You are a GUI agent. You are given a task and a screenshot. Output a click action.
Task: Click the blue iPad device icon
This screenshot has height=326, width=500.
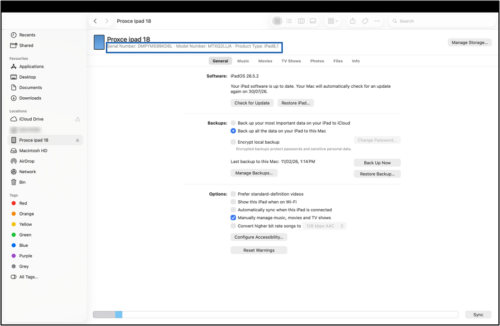tap(99, 42)
